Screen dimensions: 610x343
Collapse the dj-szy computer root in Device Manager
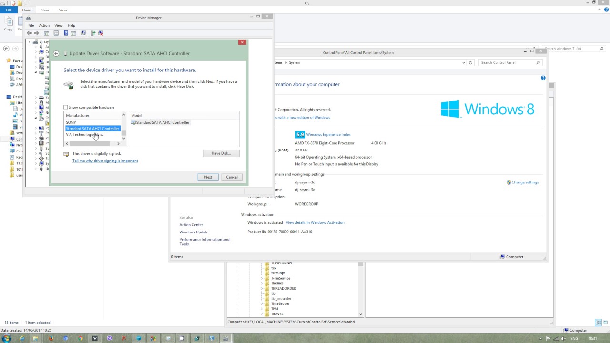(x=30, y=41)
